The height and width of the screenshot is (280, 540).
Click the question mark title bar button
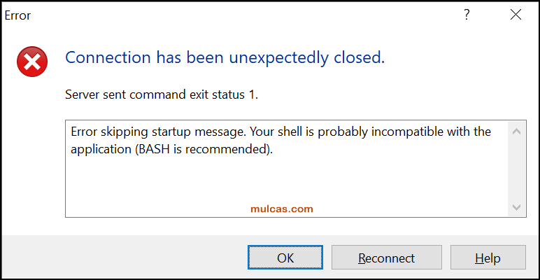pos(467,15)
